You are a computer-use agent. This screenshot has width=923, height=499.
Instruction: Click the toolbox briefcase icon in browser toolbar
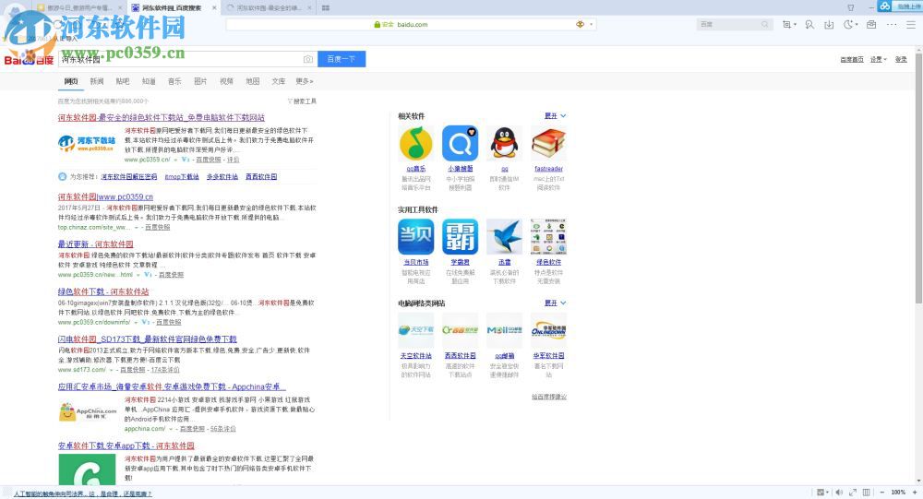pyautogui.click(x=871, y=24)
